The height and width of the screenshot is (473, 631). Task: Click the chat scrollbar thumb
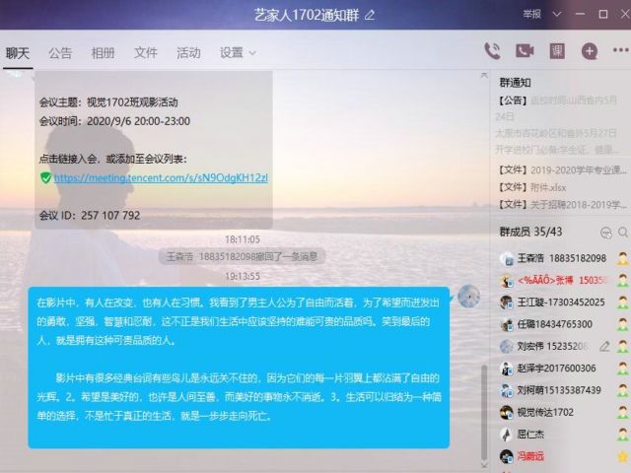click(x=484, y=412)
